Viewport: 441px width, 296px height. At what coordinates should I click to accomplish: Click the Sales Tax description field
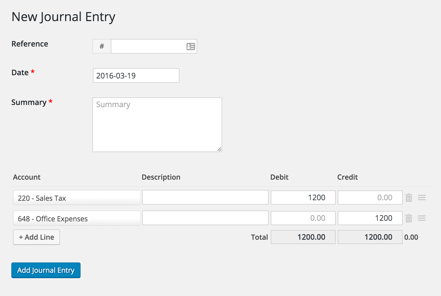coord(205,198)
